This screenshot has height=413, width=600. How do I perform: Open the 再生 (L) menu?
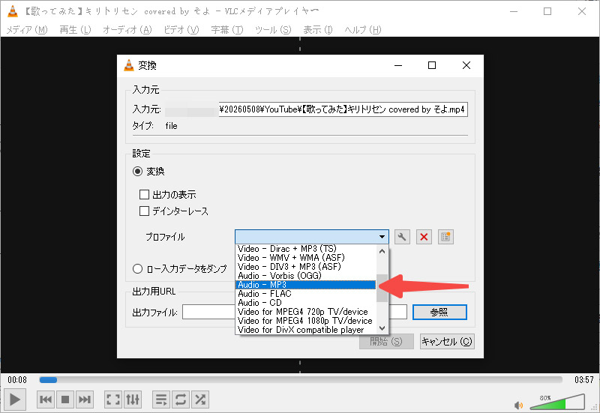pyautogui.click(x=76, y=30)
